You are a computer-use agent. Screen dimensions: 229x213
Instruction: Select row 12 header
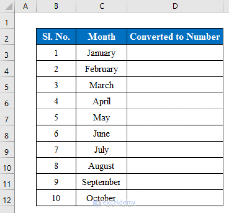tap(7, 198)
